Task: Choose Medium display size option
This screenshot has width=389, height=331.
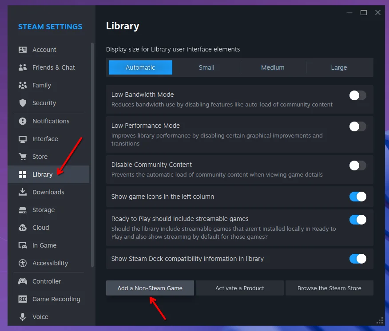Action: point(273,67)
